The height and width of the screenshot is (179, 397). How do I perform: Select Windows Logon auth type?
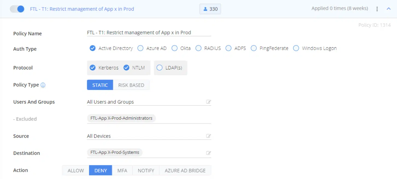296,48
